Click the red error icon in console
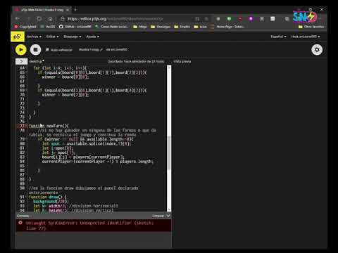 point(20,223)
